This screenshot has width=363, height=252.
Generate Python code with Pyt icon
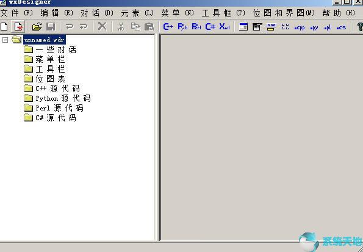pos(182,27)
